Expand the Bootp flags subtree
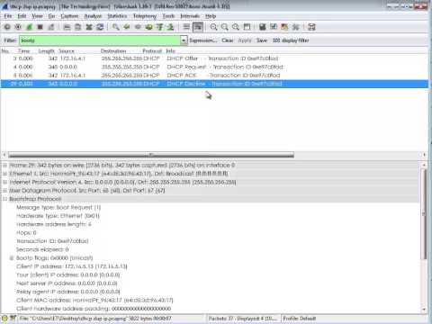Screen dimensions: 432x324 12,257
